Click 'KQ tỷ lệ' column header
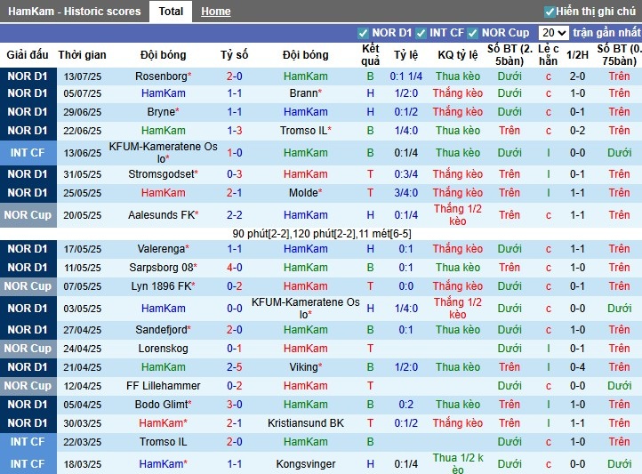 (458, 55)
